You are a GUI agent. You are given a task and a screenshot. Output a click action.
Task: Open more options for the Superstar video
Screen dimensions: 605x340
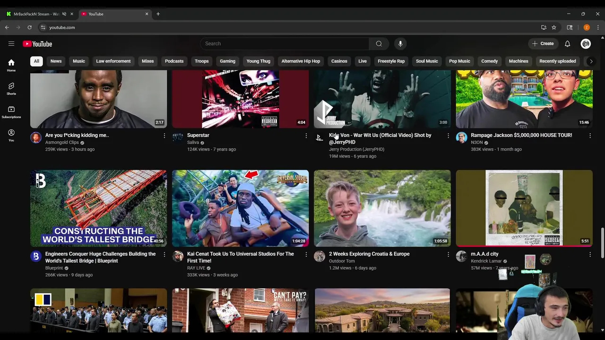point(306,136)
